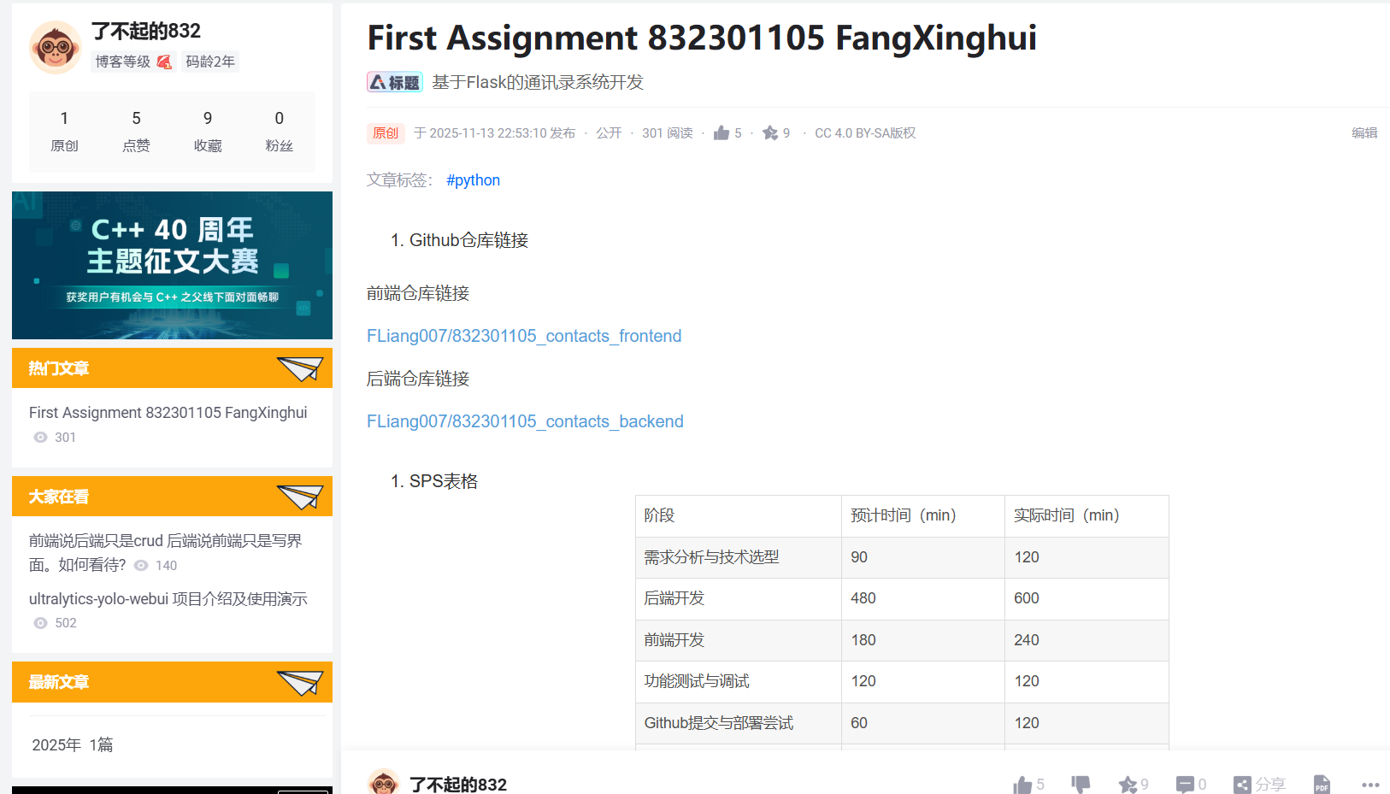Click the 600 actual time cell
This screenshot has width=1390, height=794.
click(1087, 598)
